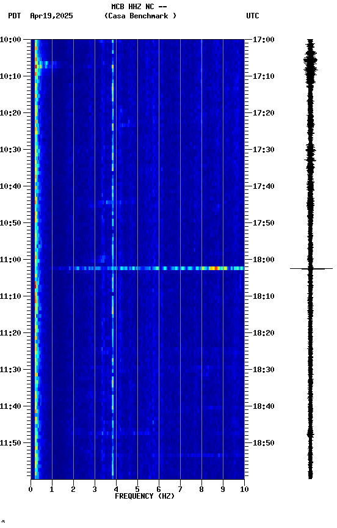Click the seismogram spike line at 18:02
Screen dimensions: 337x528
coord(311,269)
